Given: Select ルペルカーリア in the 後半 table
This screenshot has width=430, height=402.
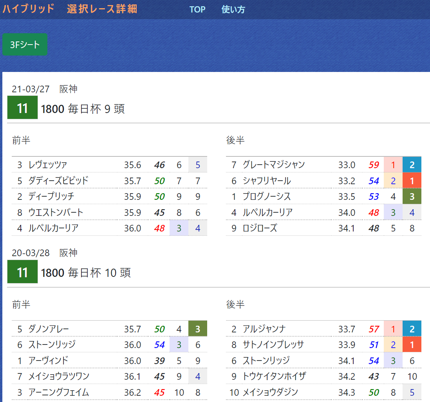Looking at the screenshot, I should [267, 212].
